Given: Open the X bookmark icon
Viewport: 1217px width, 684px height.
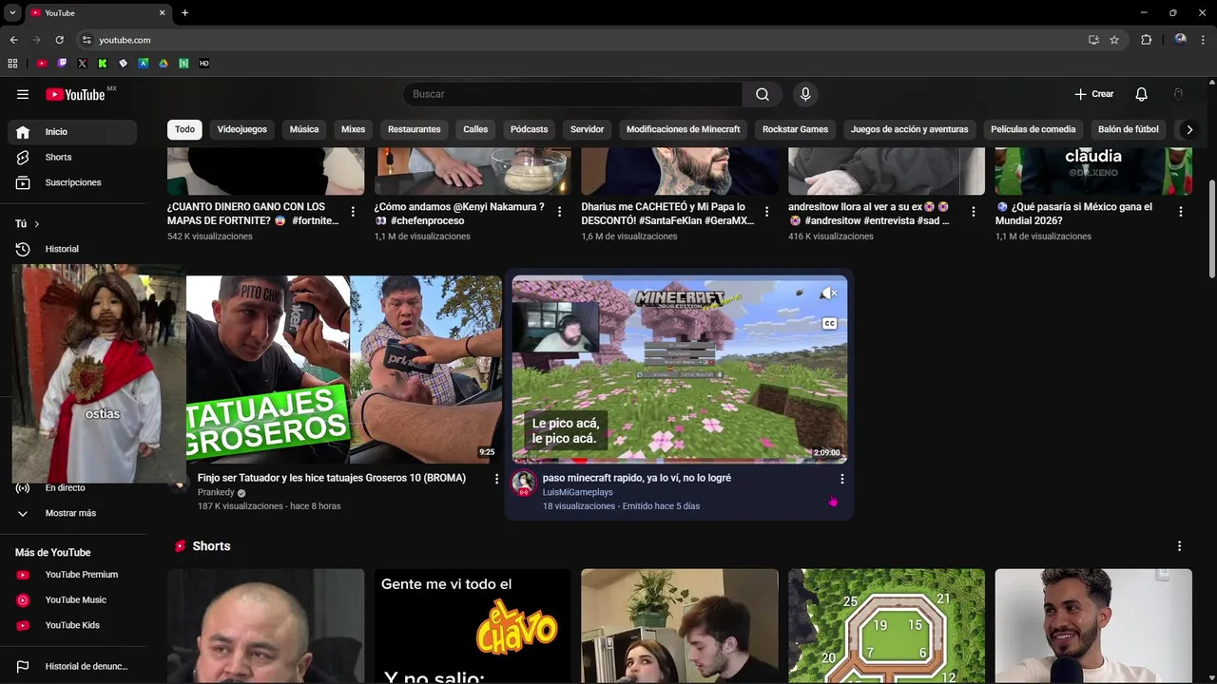Looking at the screenshot, I should (82, 64).
